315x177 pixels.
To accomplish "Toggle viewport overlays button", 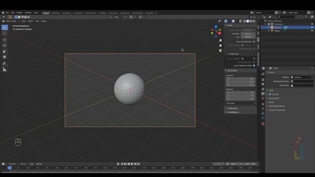I will click(x=233, y=21).
